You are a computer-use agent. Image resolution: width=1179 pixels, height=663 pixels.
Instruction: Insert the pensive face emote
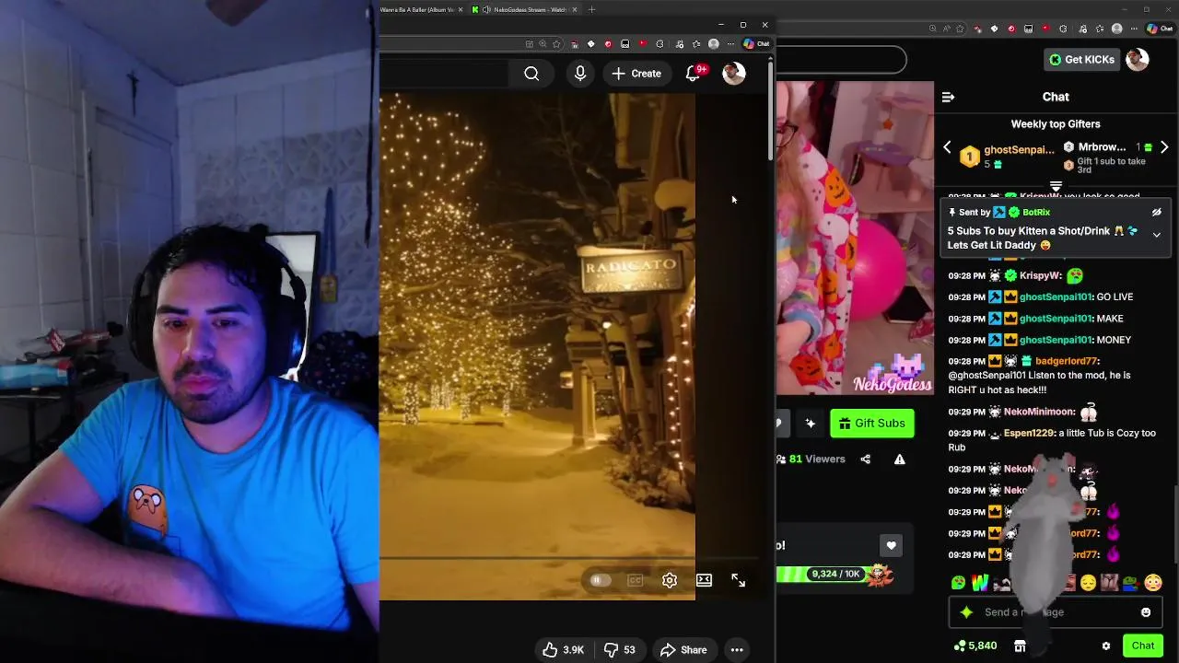click(x=1089, y=583)
